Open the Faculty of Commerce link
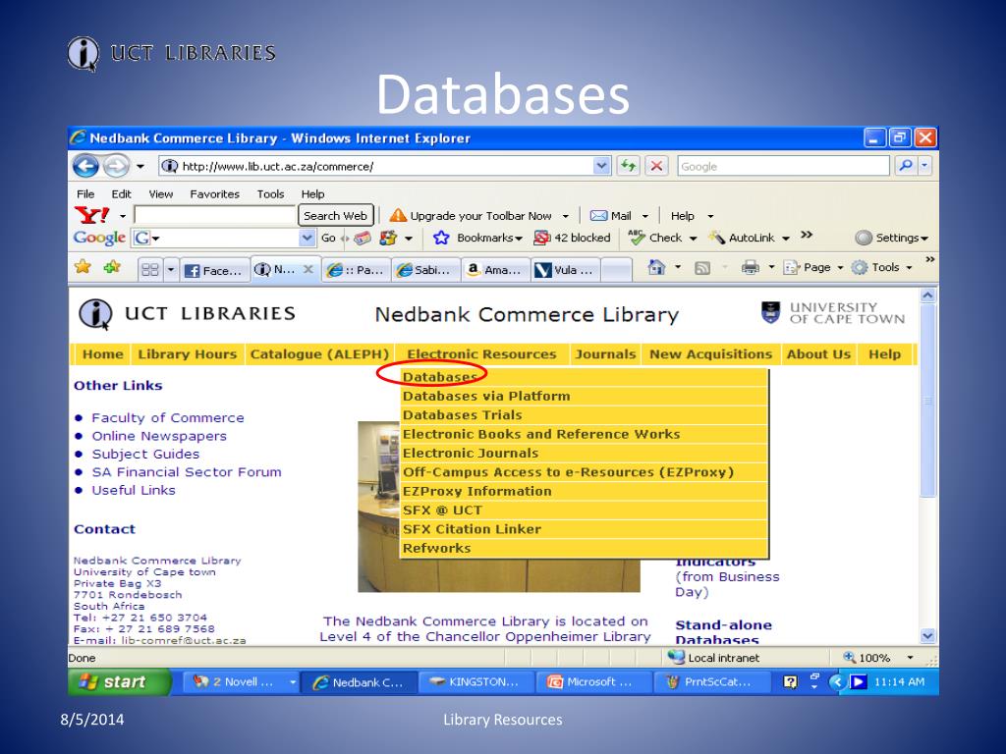The image size is (1006, 754). 167,418
